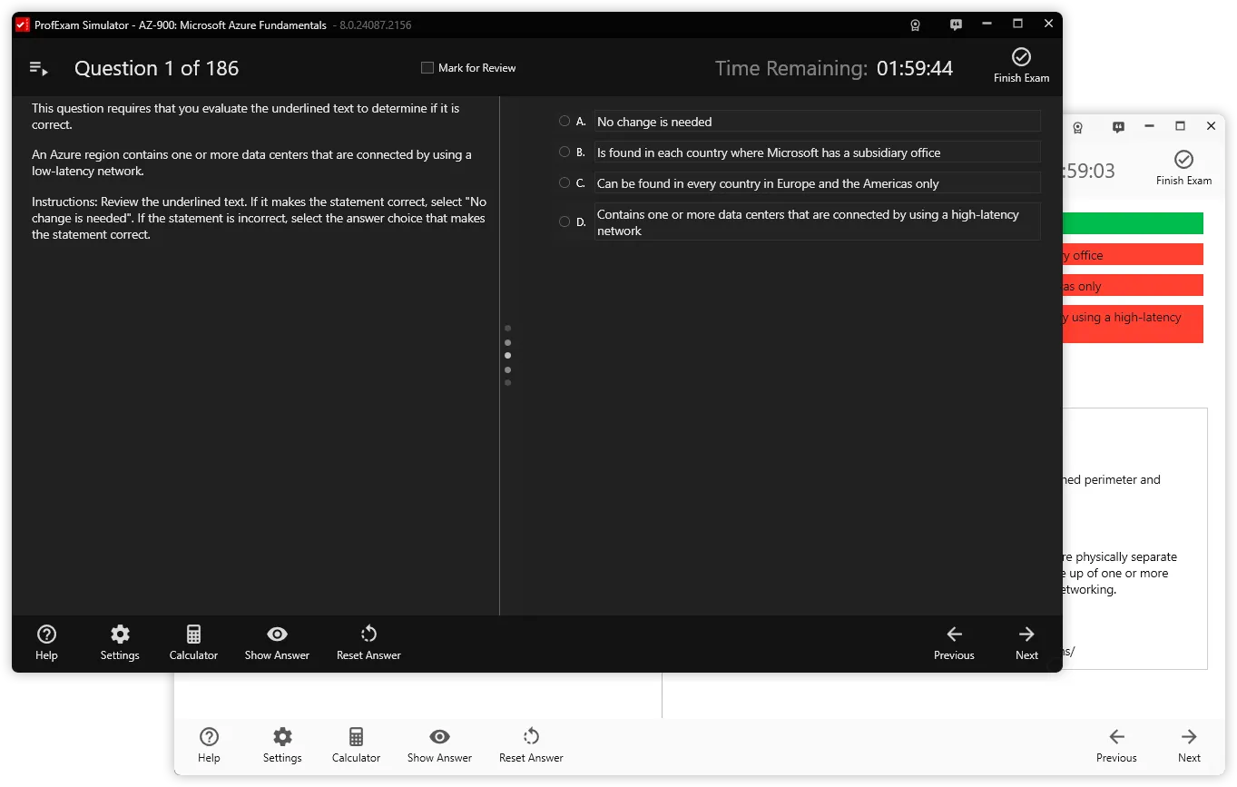Click Reset Answer in the light window
Viewport: 1237px width, 787px height.
click(x=531, y=745)
